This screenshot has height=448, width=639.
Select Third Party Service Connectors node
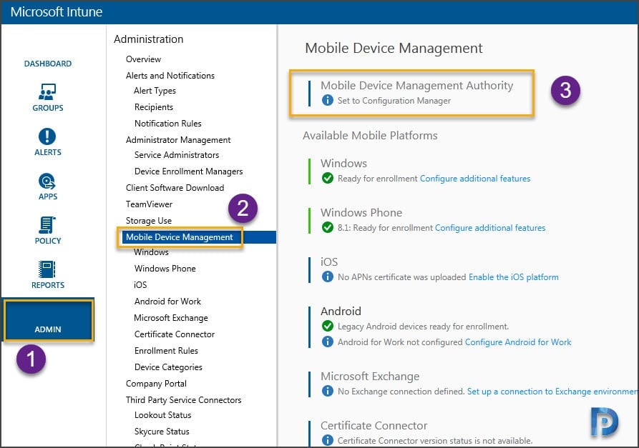183,400
